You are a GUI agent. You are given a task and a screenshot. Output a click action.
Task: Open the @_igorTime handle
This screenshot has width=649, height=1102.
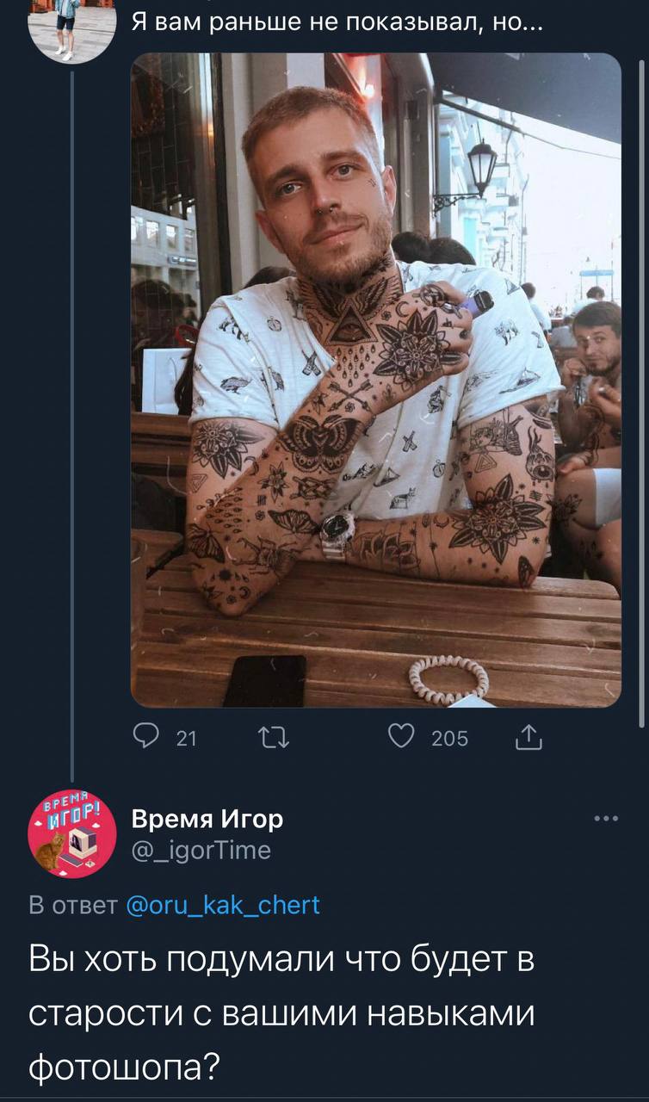click(201, 851)
